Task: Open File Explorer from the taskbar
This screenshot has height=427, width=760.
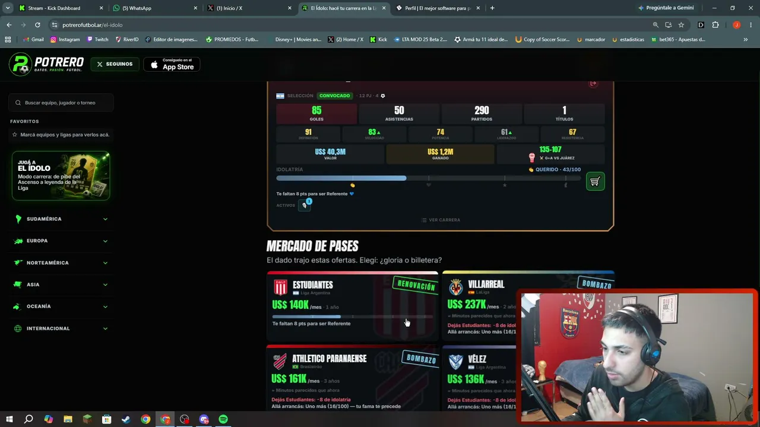Action: (68, 419)
